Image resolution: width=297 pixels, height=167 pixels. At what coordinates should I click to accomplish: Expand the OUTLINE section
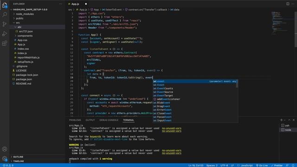click(x=18, y=157)
